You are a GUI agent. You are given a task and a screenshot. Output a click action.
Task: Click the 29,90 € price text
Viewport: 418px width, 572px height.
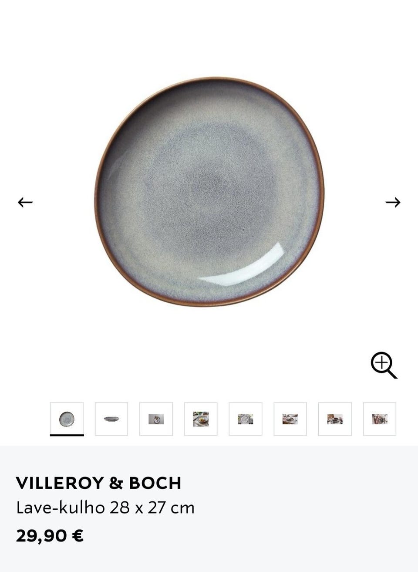coord(50,535)
